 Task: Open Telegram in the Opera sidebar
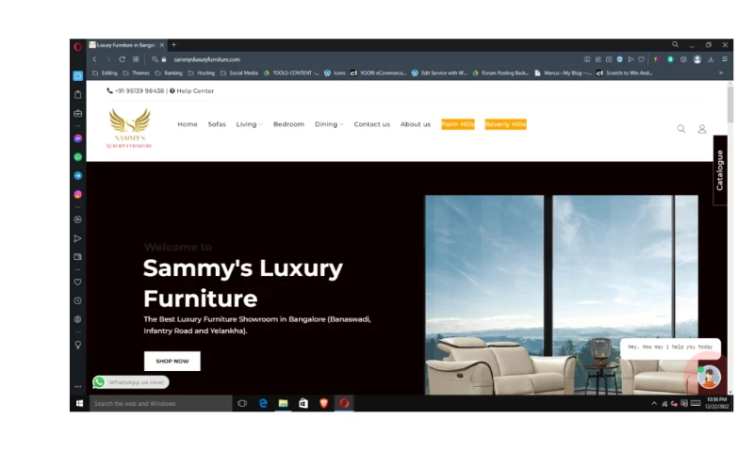(78, 176)
